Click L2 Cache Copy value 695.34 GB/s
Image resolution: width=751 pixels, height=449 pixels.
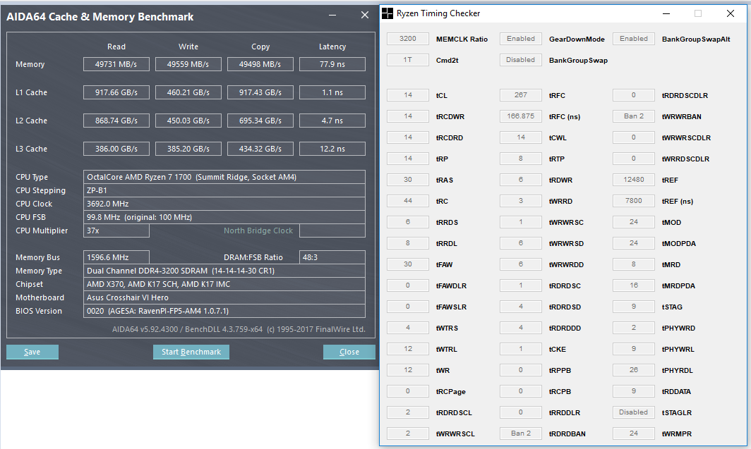pos(260,121)
